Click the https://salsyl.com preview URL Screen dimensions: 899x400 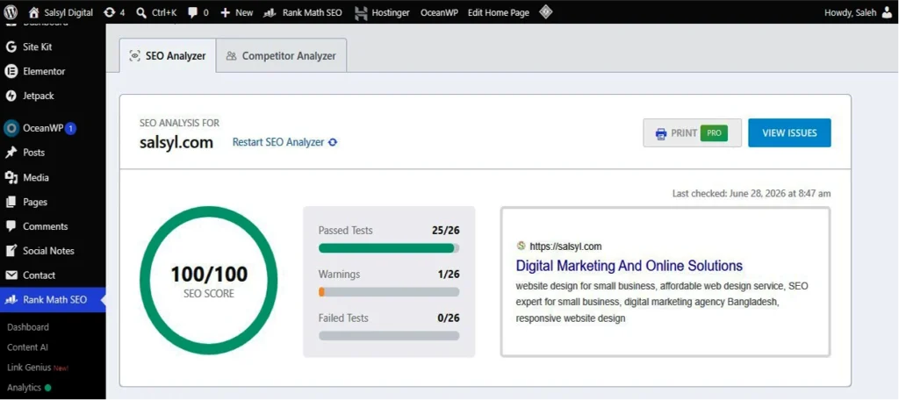(565, 246)
